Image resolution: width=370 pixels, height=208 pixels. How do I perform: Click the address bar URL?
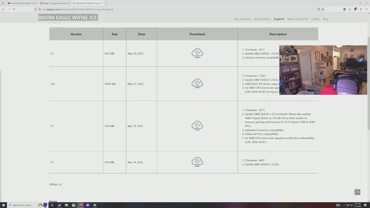pyautogui.click(x=78, y=9)
